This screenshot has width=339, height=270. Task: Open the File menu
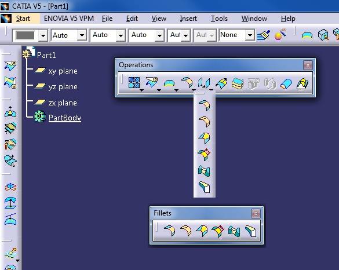pos(107,19)
